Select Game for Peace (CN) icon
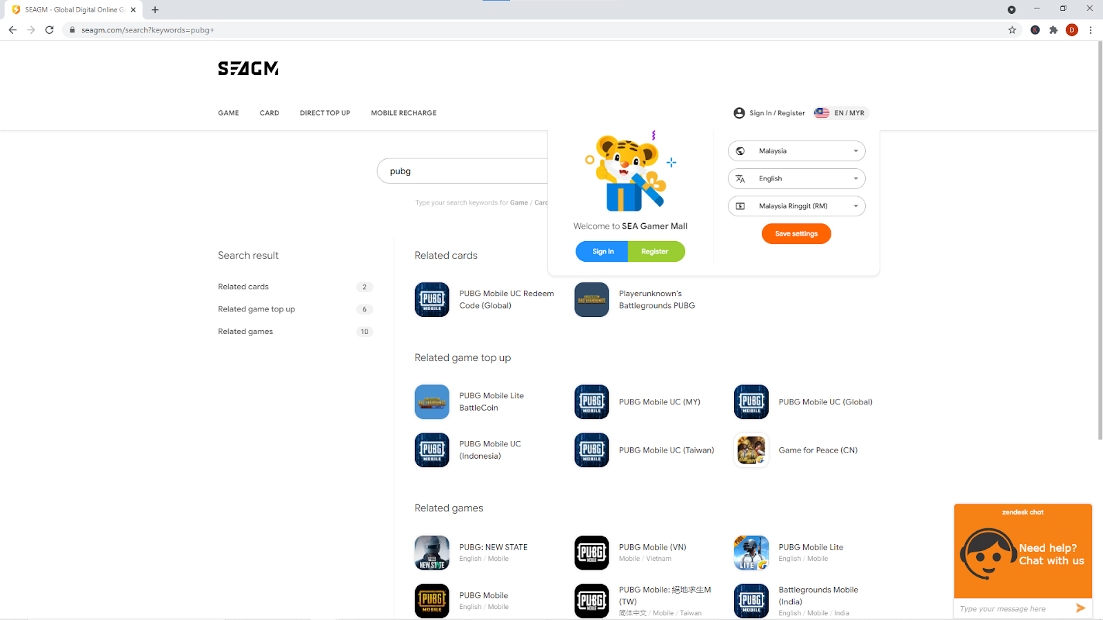The image size is (1103, 620). [751, 450]
